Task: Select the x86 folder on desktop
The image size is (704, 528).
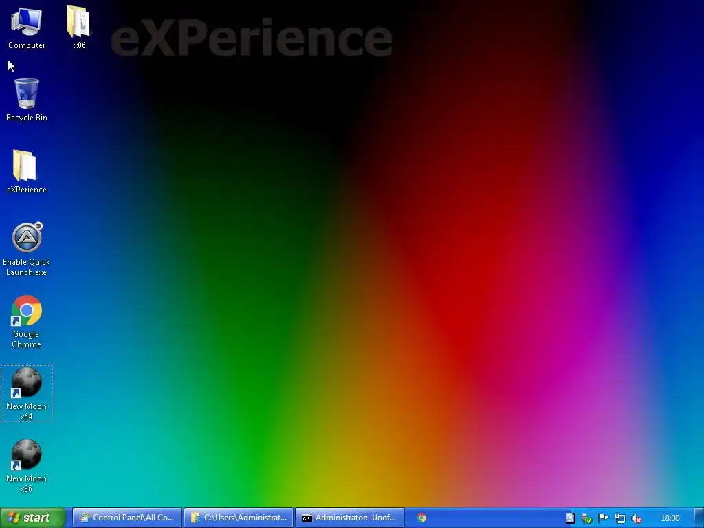Action: point(80,27)
